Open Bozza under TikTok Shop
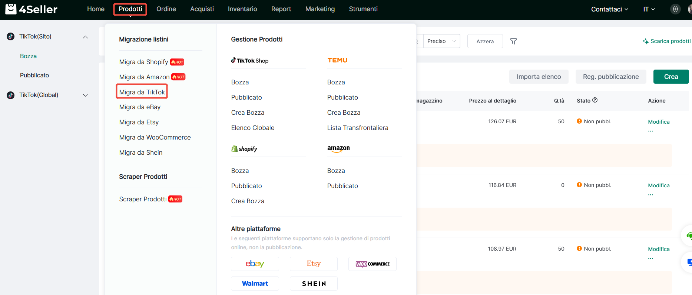 240,82
